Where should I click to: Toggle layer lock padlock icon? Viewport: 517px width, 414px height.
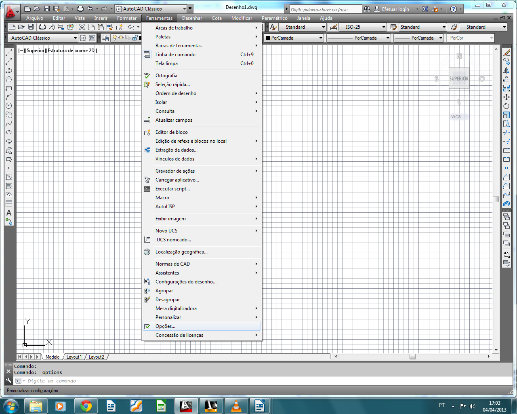pos(135,38)
